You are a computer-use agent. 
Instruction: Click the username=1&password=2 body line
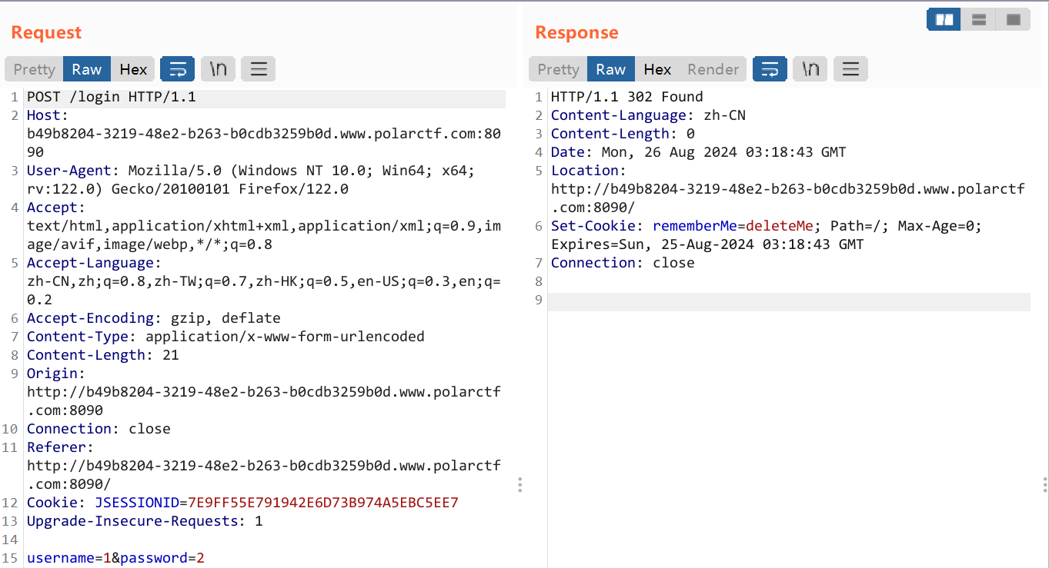(x=115, y=558)
